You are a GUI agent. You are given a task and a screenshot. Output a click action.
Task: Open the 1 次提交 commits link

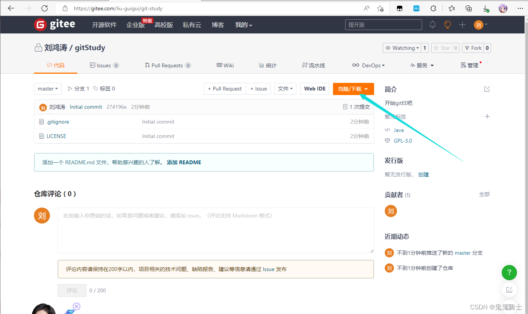pos(357,107)
